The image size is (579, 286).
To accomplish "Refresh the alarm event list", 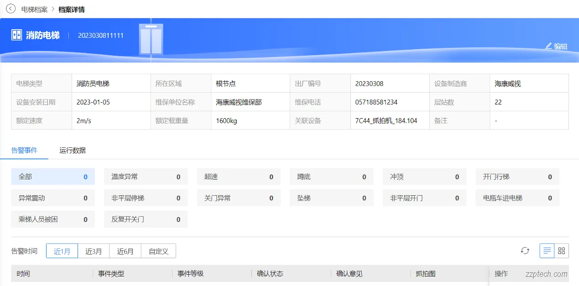I will pyautogui.click(x=525, y=250).
